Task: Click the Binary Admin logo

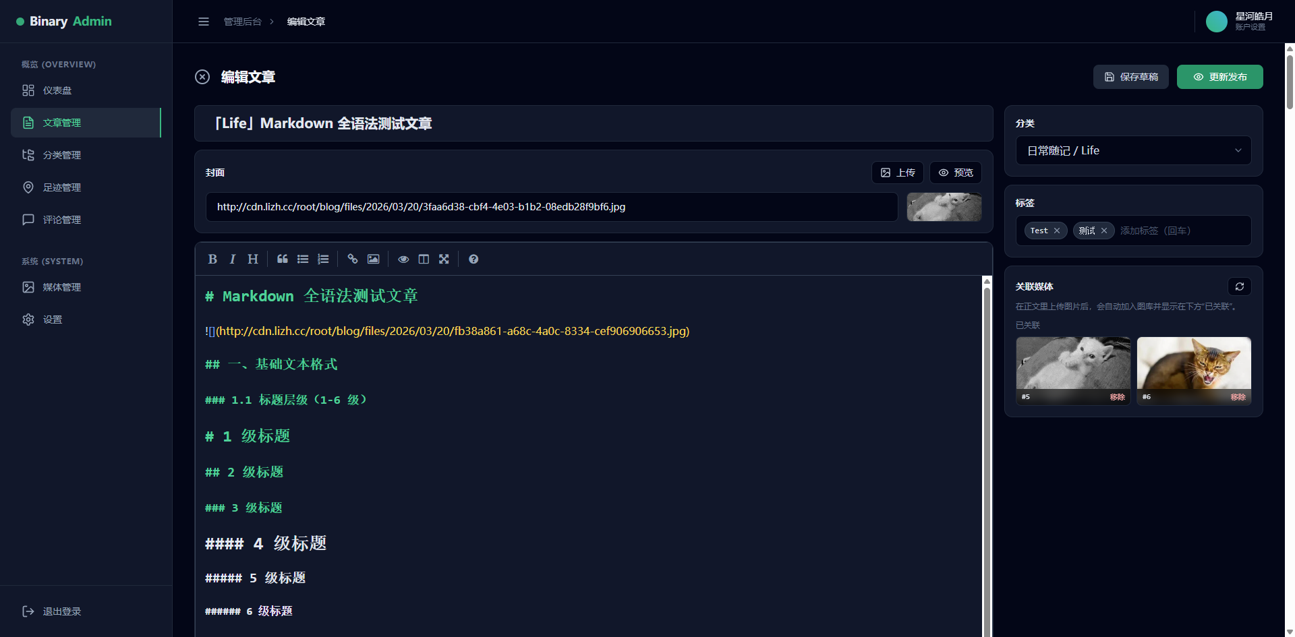Action: point(64,22)
